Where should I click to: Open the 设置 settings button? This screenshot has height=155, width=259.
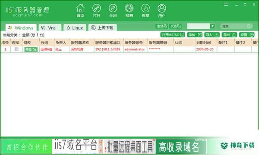247,35
